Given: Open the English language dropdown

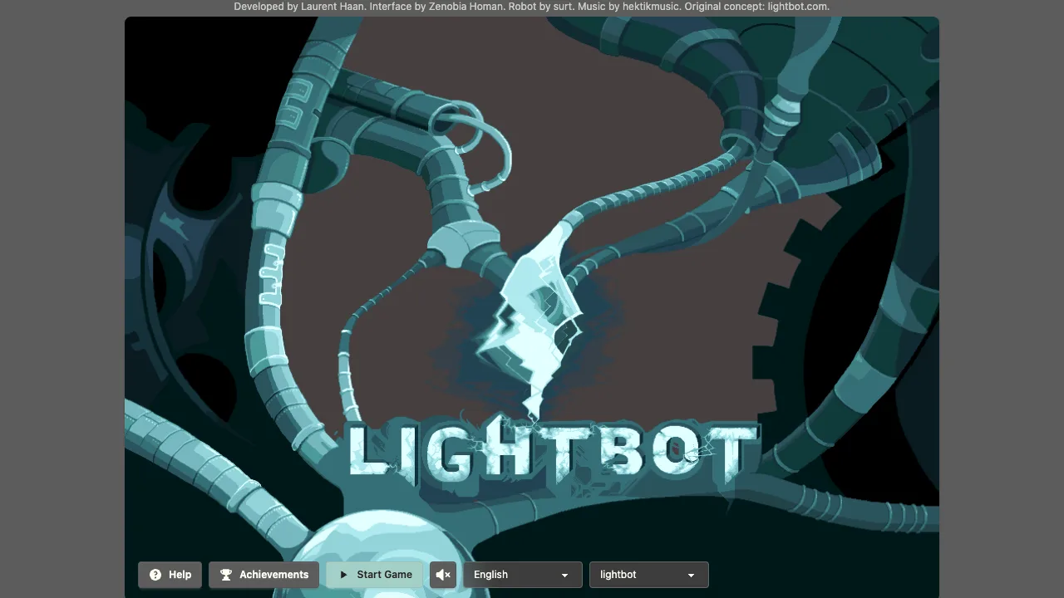Looking at the screenshot, I should pos(522,575).
